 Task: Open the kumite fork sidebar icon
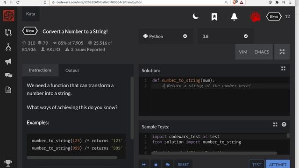[8, 47]
